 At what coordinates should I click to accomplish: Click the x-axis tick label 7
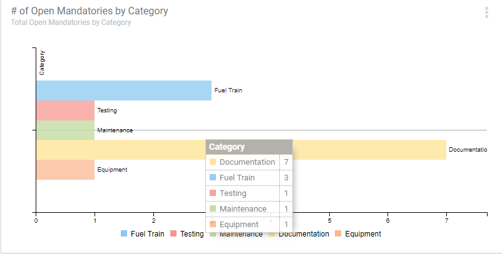(x=446, y=220)
